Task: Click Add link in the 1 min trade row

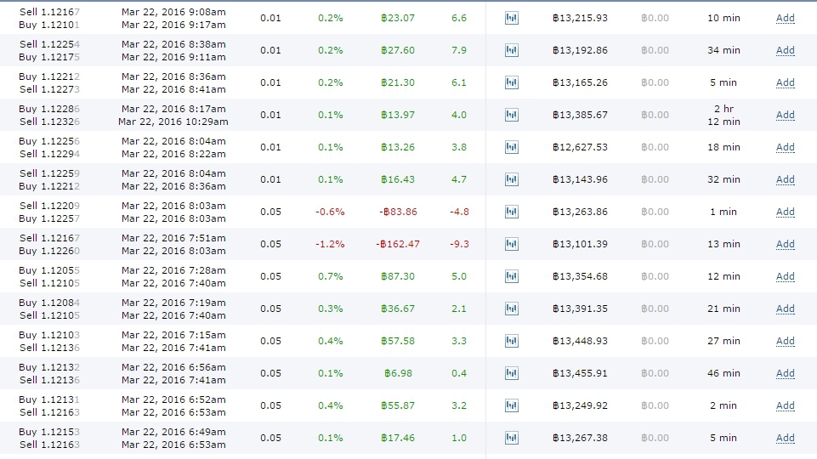Action: point(785,212)
